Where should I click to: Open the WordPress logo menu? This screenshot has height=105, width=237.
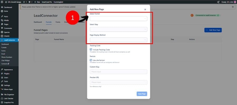tap(2, 2)
